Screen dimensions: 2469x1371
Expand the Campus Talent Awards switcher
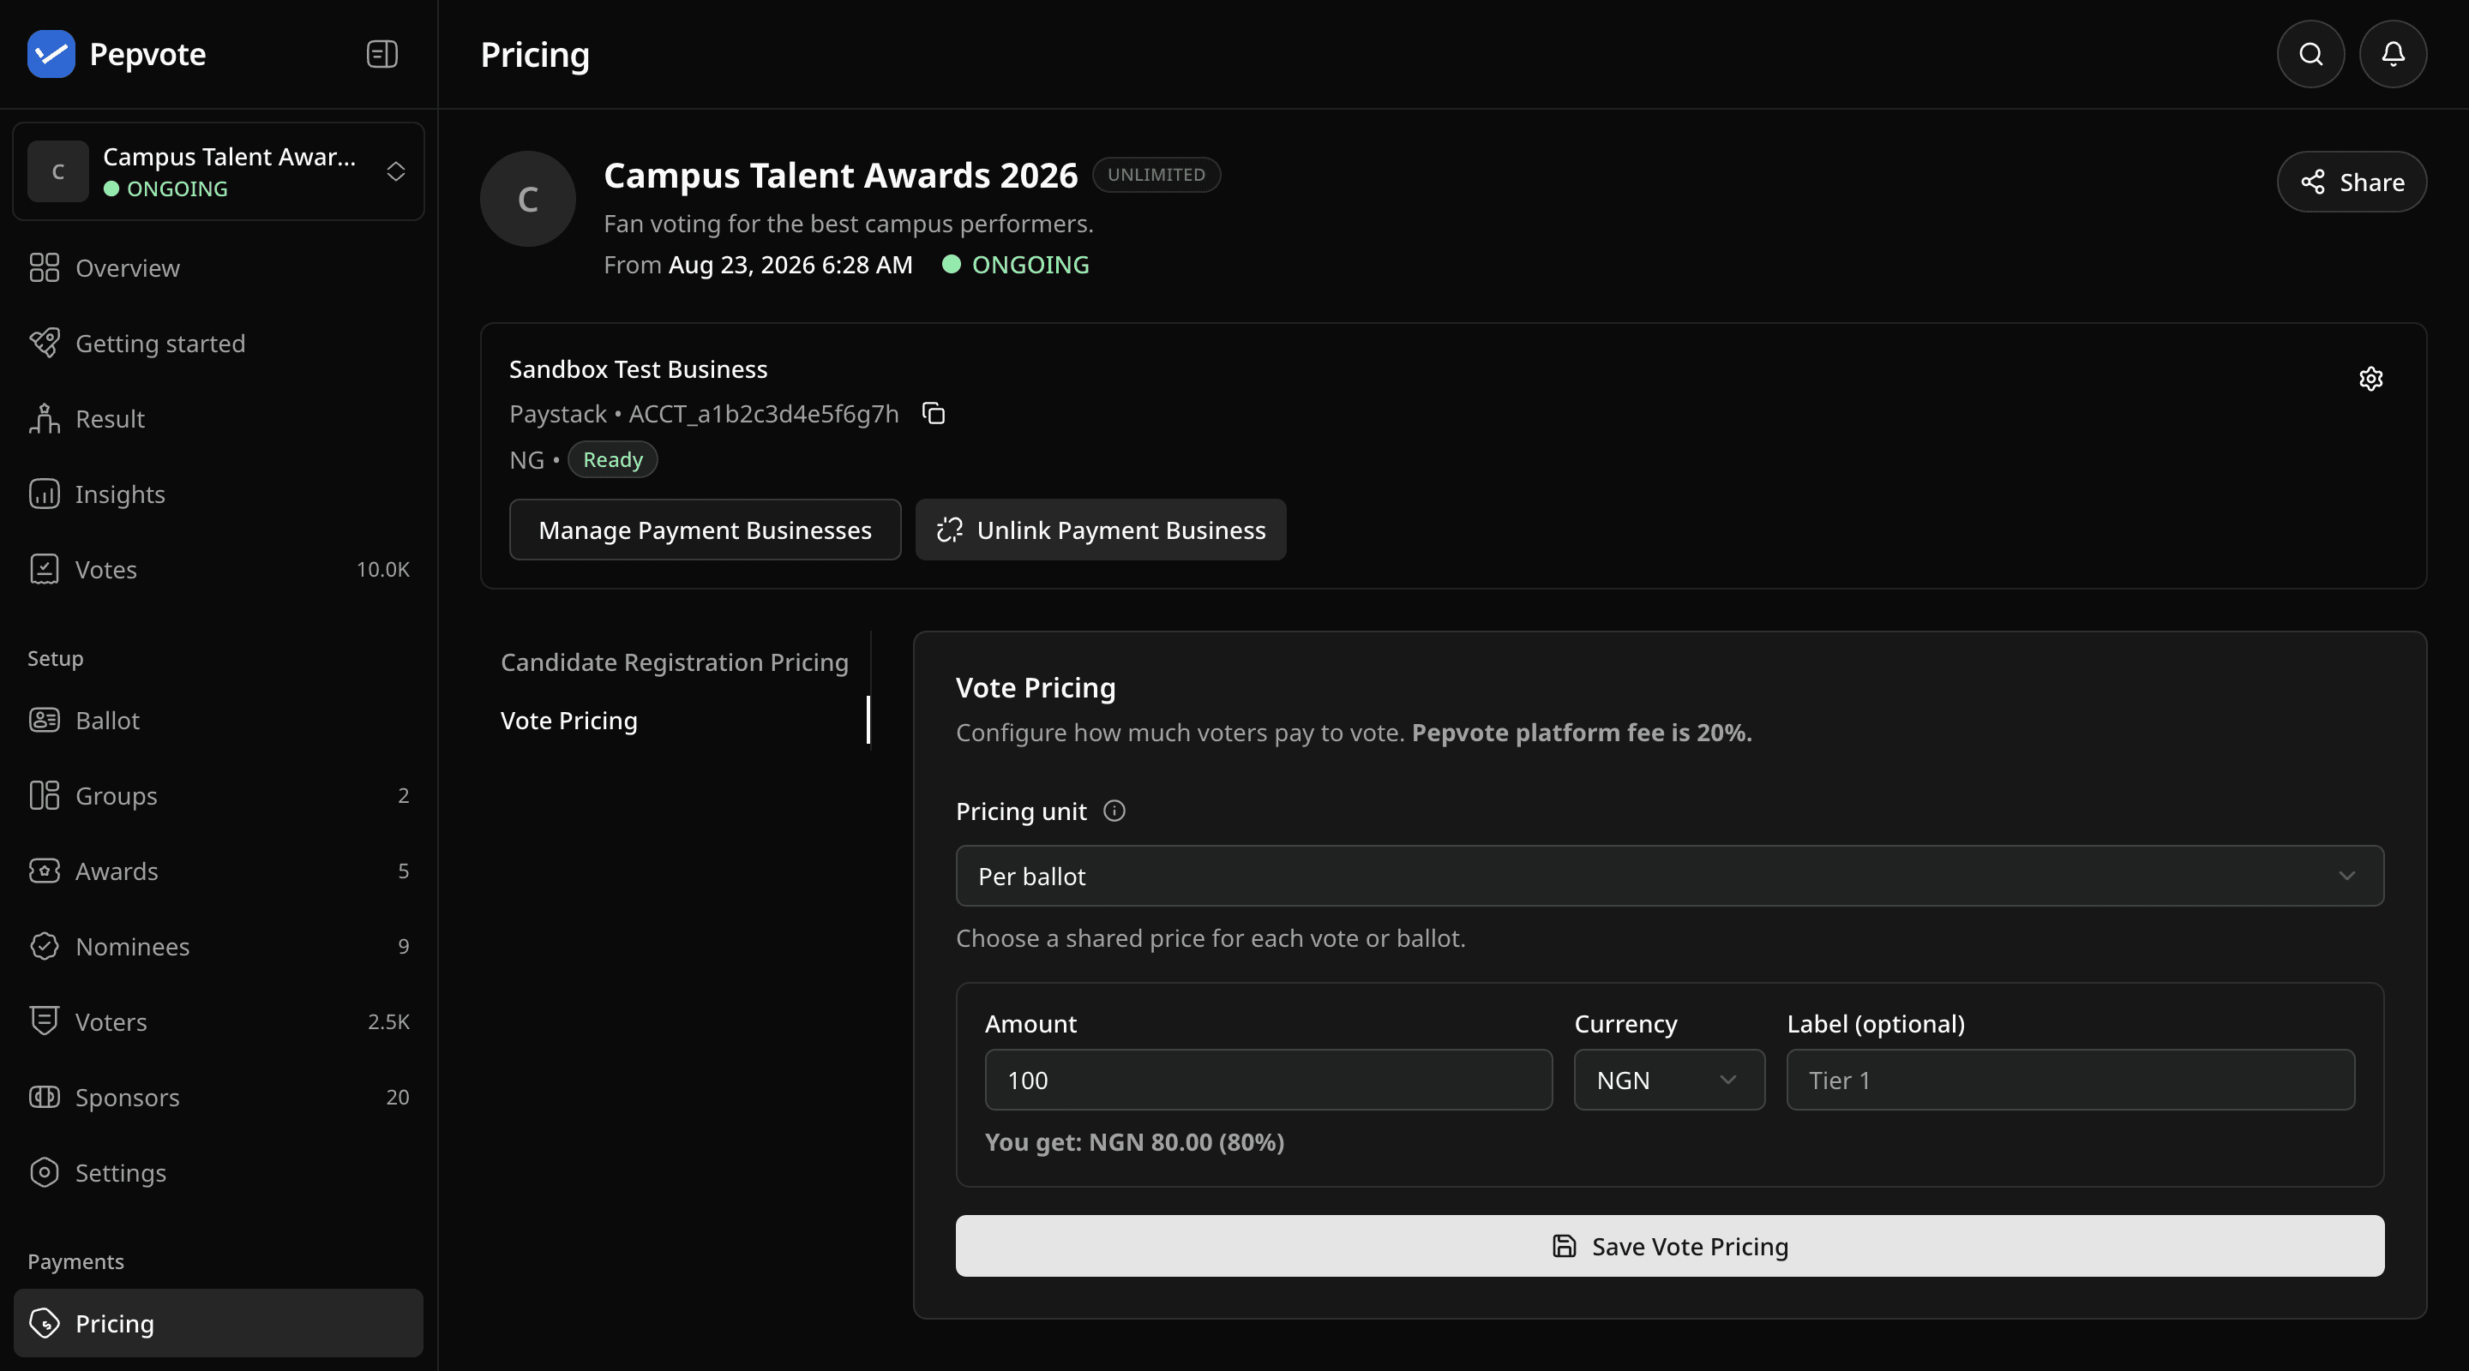tap(219, 171)
